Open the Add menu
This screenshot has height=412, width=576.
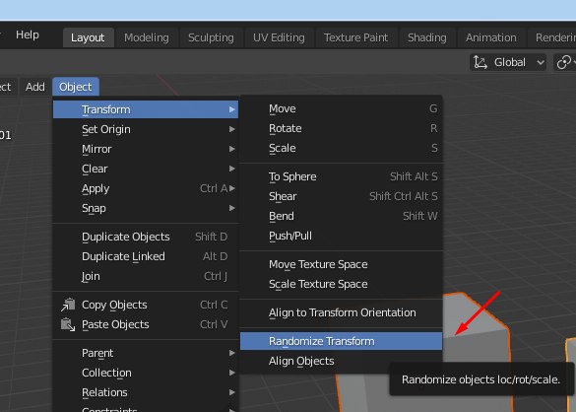(x=35, y=87)
